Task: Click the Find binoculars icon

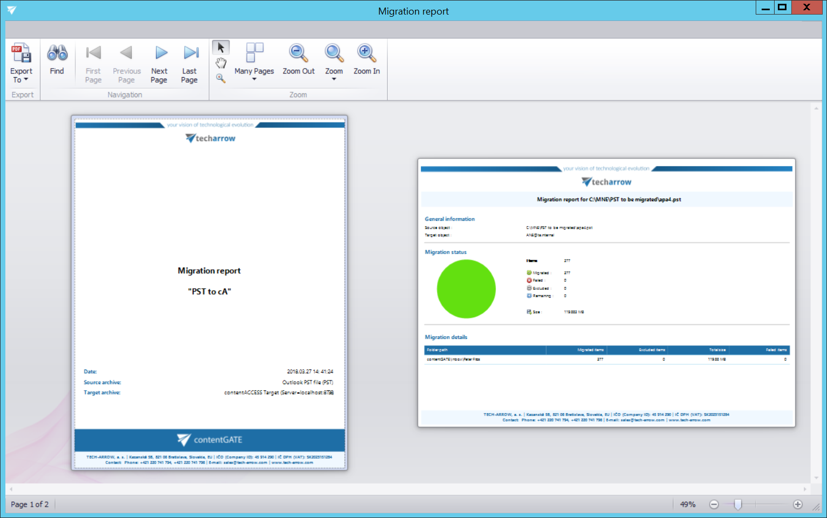Action: tap(57, 53)
